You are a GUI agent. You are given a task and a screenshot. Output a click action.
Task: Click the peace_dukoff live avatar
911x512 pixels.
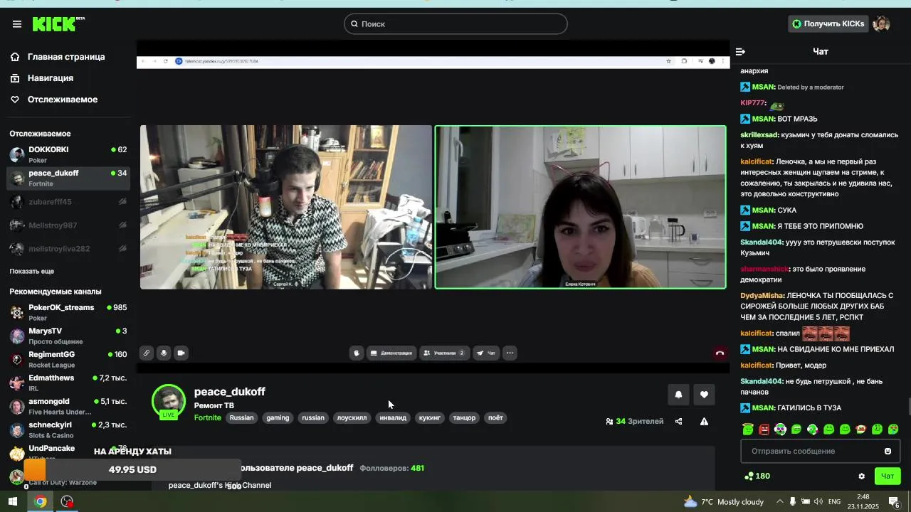coord(169,402)
